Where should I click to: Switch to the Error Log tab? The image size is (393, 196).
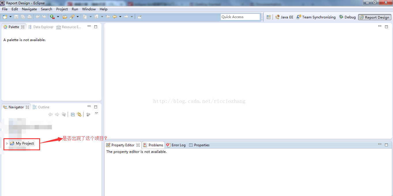pos(176,145)
